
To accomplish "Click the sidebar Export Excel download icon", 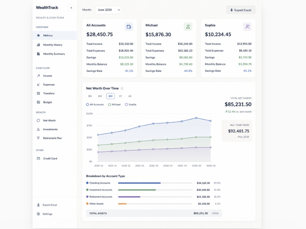I will click(x=38, y=205).
